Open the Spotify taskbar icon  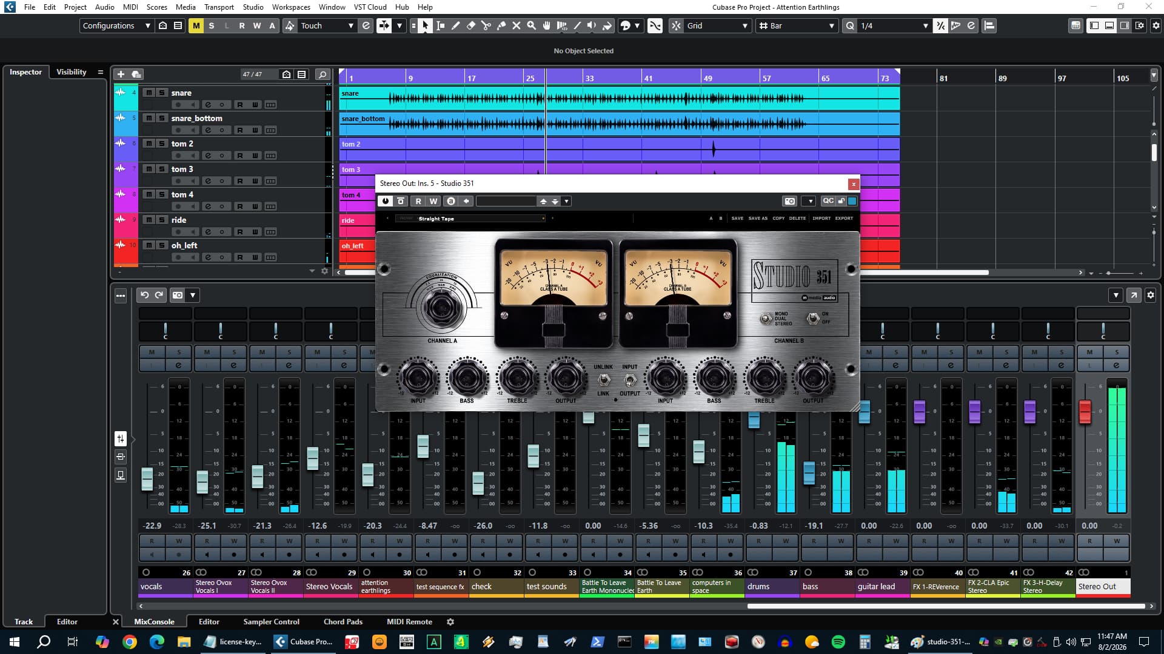point(838,642)
